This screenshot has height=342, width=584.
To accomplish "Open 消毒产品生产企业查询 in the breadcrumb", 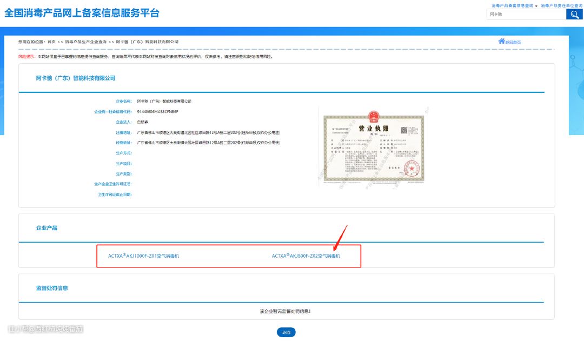I will point(85,42).
